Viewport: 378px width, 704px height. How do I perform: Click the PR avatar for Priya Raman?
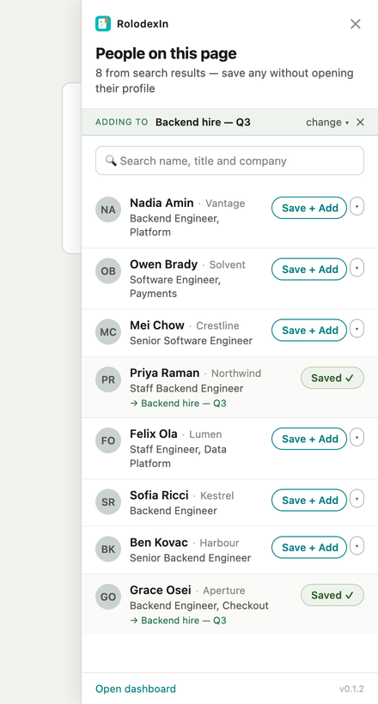(x=108, y=379)
